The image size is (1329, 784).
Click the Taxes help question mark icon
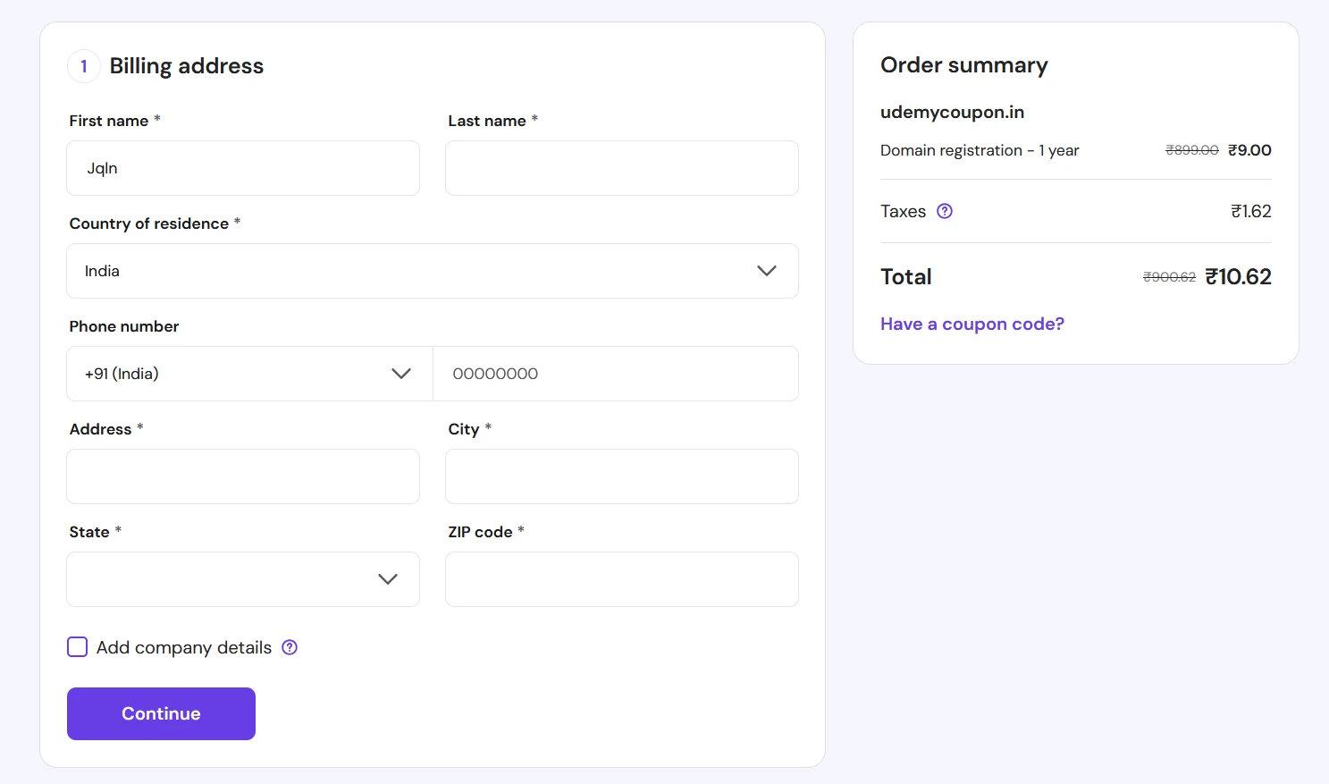[x=945, y=211]
